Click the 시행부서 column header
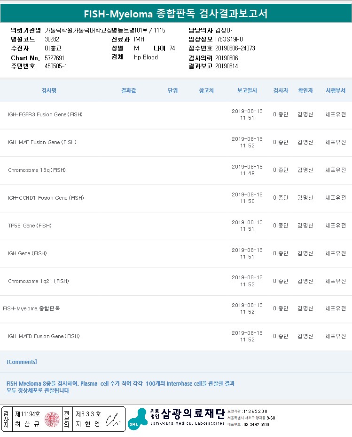The height and width of the screenshot is (437, 352). point(336,90)
